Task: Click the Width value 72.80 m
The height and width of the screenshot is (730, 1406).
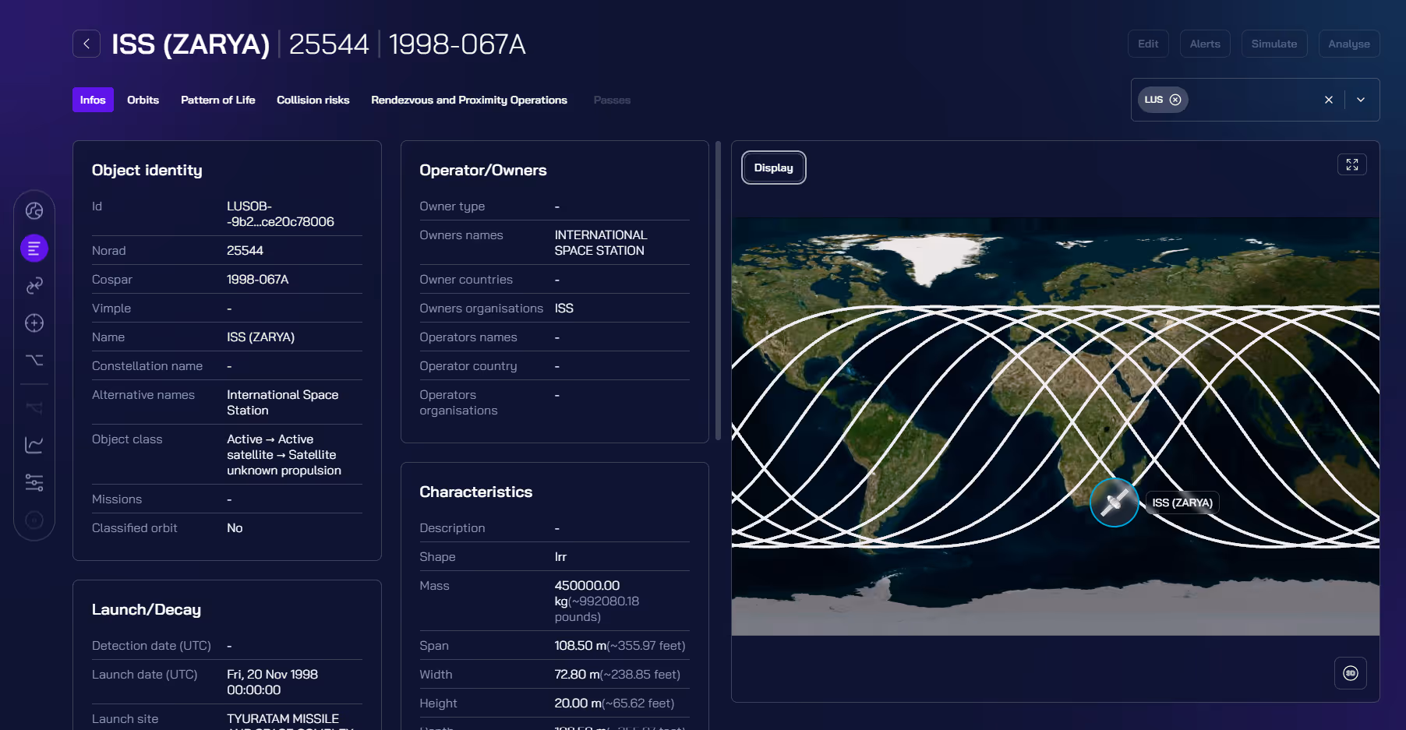Action: tap(578, 674)
